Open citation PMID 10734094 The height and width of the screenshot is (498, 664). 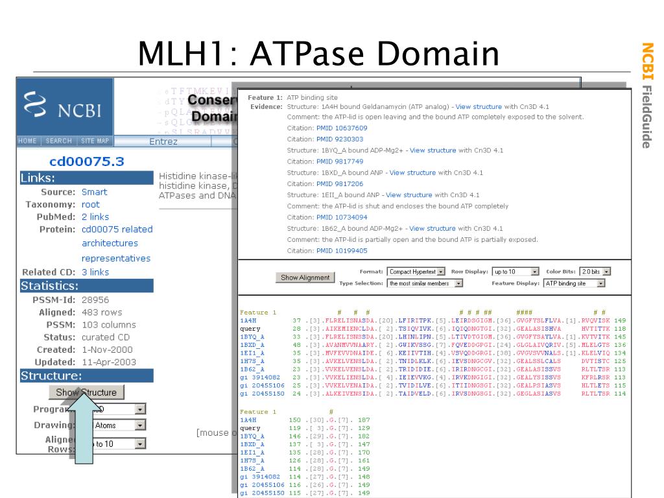coord(342,217)
